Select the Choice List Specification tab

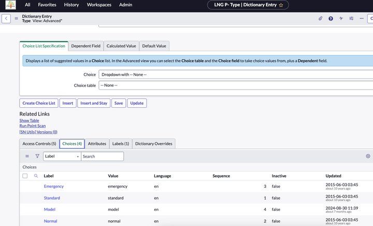pyautogui.click(x=44, y=46)
